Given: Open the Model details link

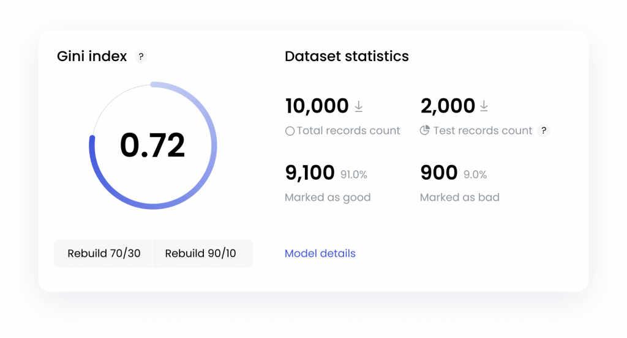Looking at the screenshot, I should pyautogui.click(x=320, y=254).
